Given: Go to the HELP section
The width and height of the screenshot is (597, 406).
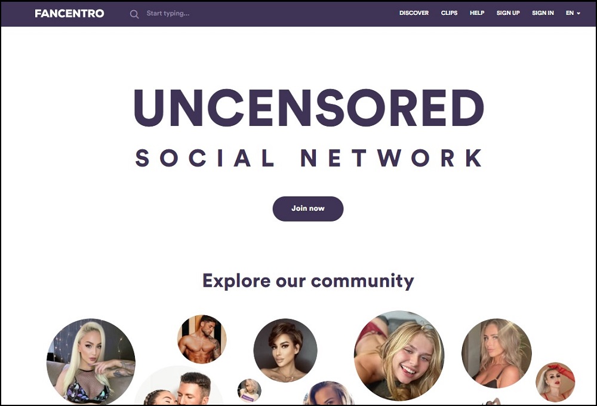Looking at the screenshot, I should click(477, 13).
